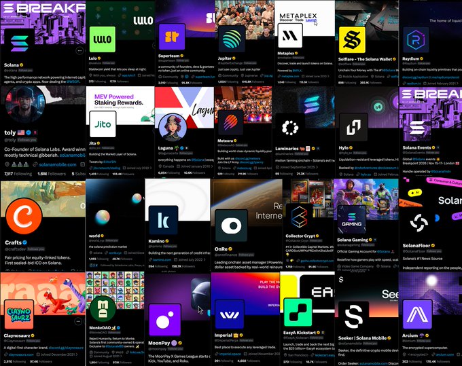The width and height of the screenshot is (462, 366).
Task: Select the 'Co-Founder of Solana Labs' bio text
Action: click(45, 152)
